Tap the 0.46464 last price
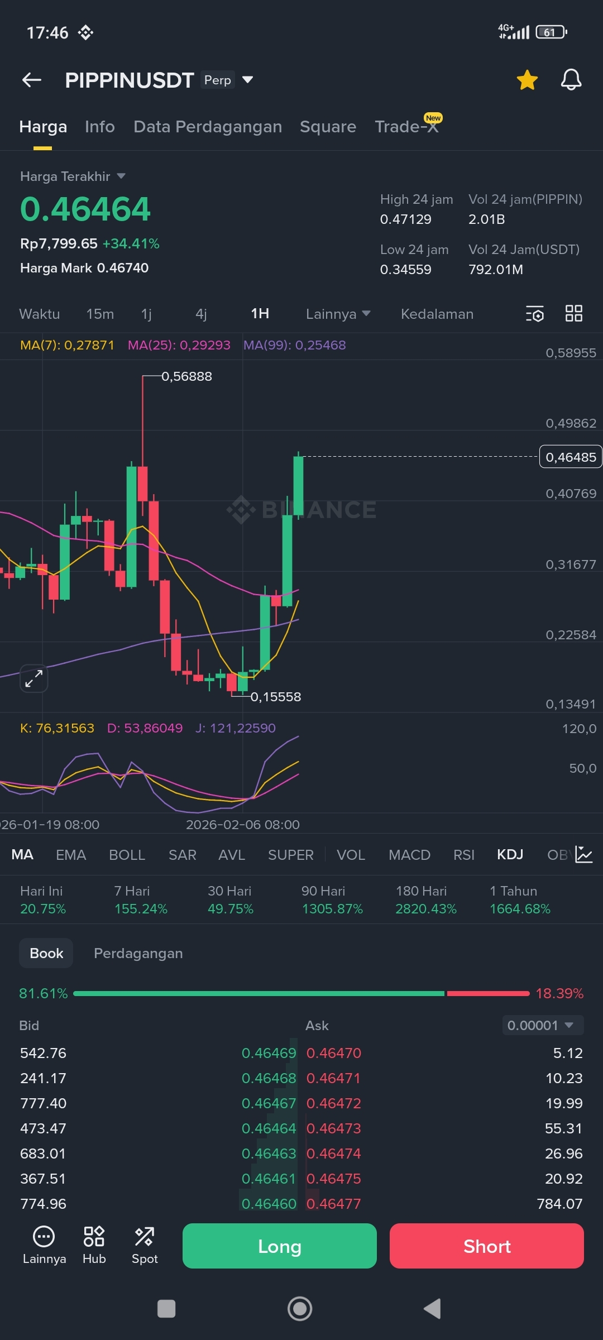This screenshot has width=603, height=1340. click(x=85, y=209)
